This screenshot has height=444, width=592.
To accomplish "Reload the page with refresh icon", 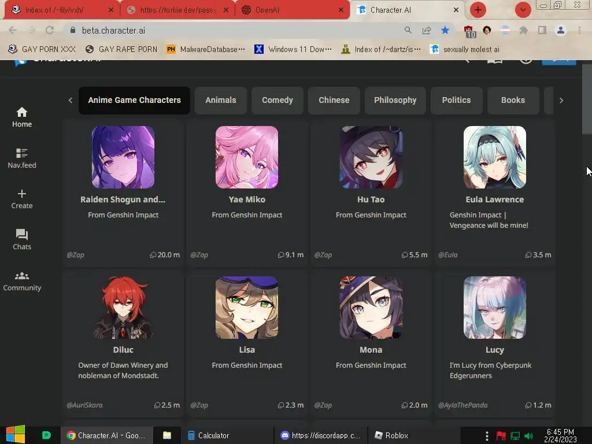I will [50, 30].
